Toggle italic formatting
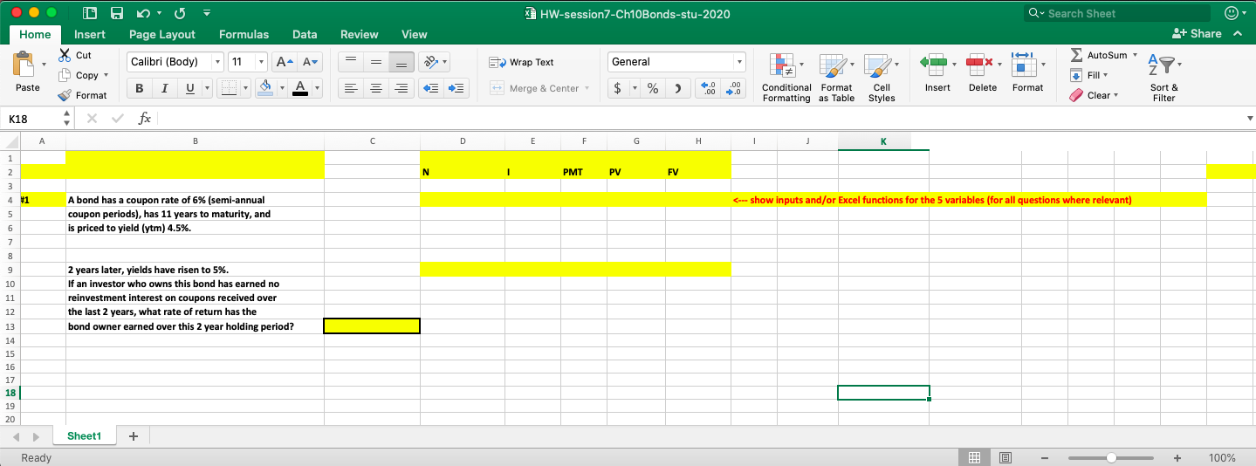Image resolution: width=1256 pixels, height=466 pixels. [163, 88]
